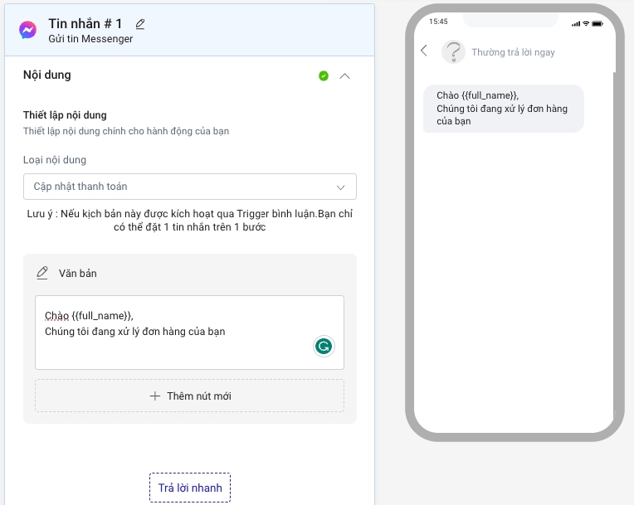Viewport: 634px width, 505px height.
Task: Click the Wi-Fi icon in the phone status bar
Action: (x=587, y=22)
